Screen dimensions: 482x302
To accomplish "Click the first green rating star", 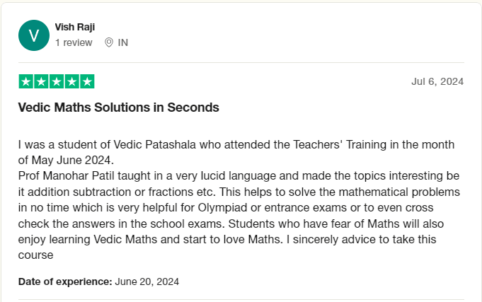I will pos(25,81).
